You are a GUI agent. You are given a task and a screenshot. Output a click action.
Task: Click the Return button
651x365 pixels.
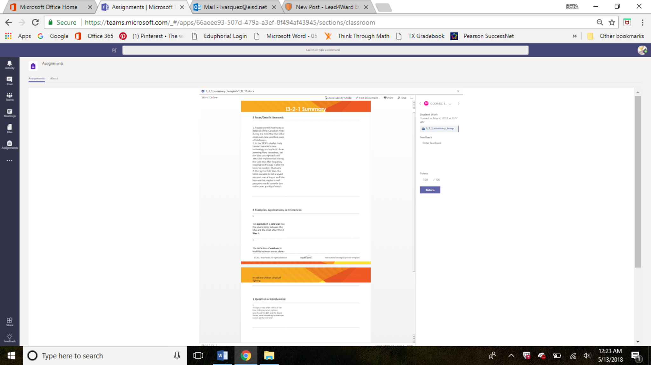pos(430,190)
